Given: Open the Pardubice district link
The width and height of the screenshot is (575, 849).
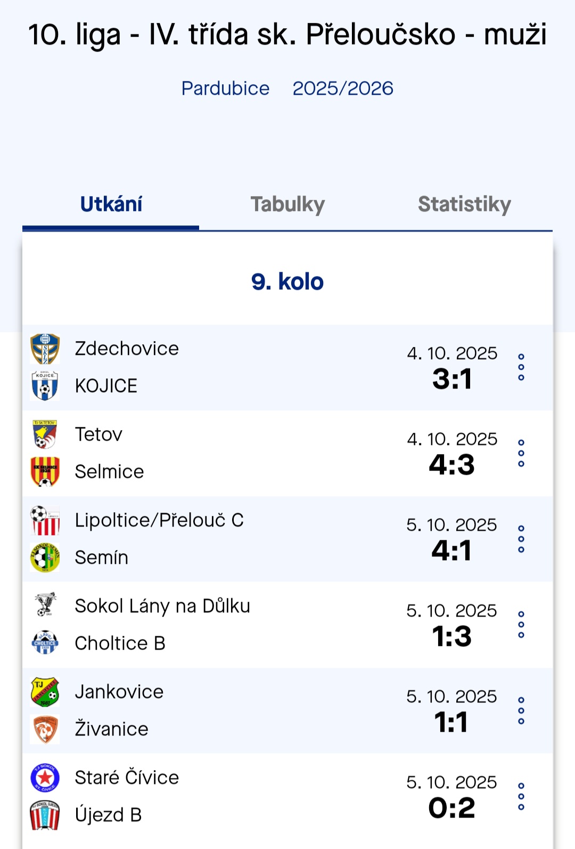Looking at the screenshot, I should pyautogui.click(x=225, y=88).
